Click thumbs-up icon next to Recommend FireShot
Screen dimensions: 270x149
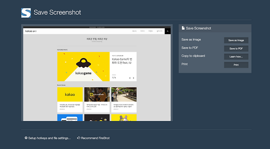pos(79,138)
